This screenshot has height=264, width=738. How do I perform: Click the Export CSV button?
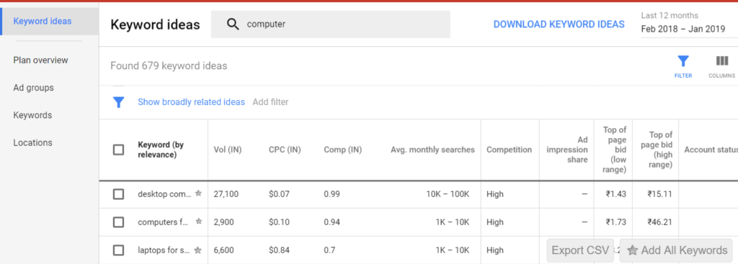pos(580,250)
